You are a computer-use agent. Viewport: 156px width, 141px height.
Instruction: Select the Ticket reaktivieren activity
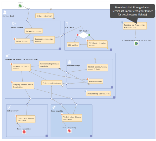[52, 83]
